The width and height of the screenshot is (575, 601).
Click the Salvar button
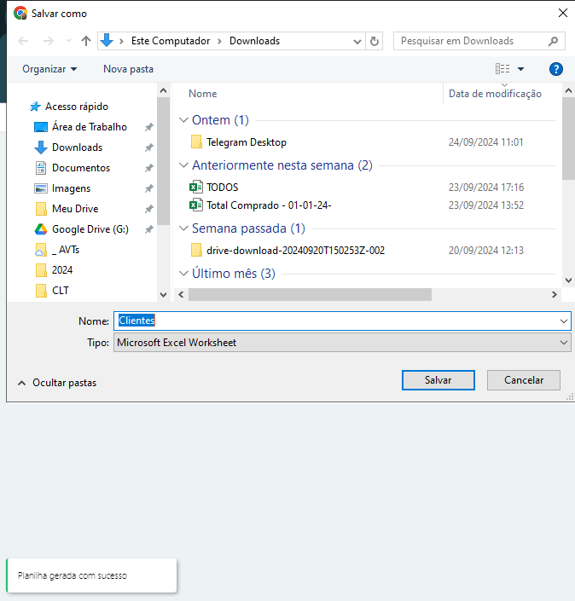(x=438, y=380)
